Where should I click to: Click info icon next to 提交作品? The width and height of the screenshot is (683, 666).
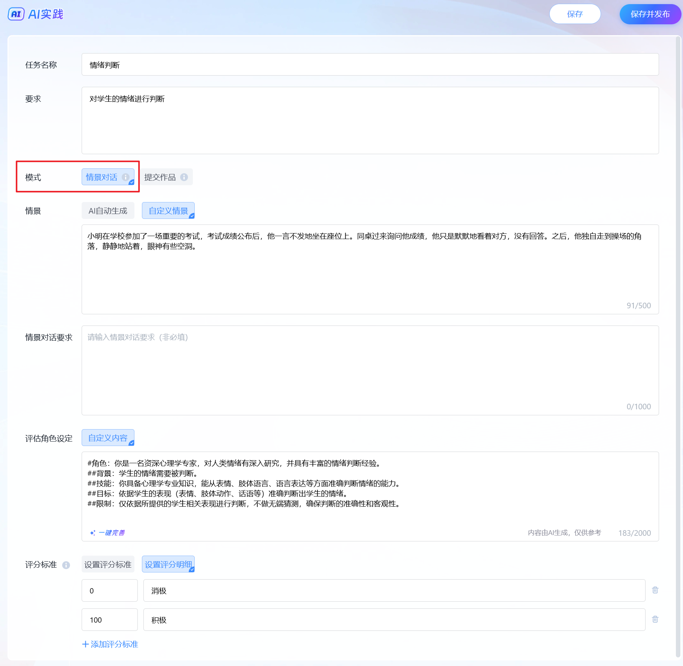(x=184, y=177)
